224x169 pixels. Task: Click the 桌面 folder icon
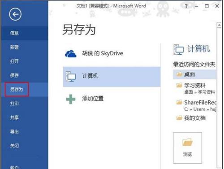click(179, 74)
